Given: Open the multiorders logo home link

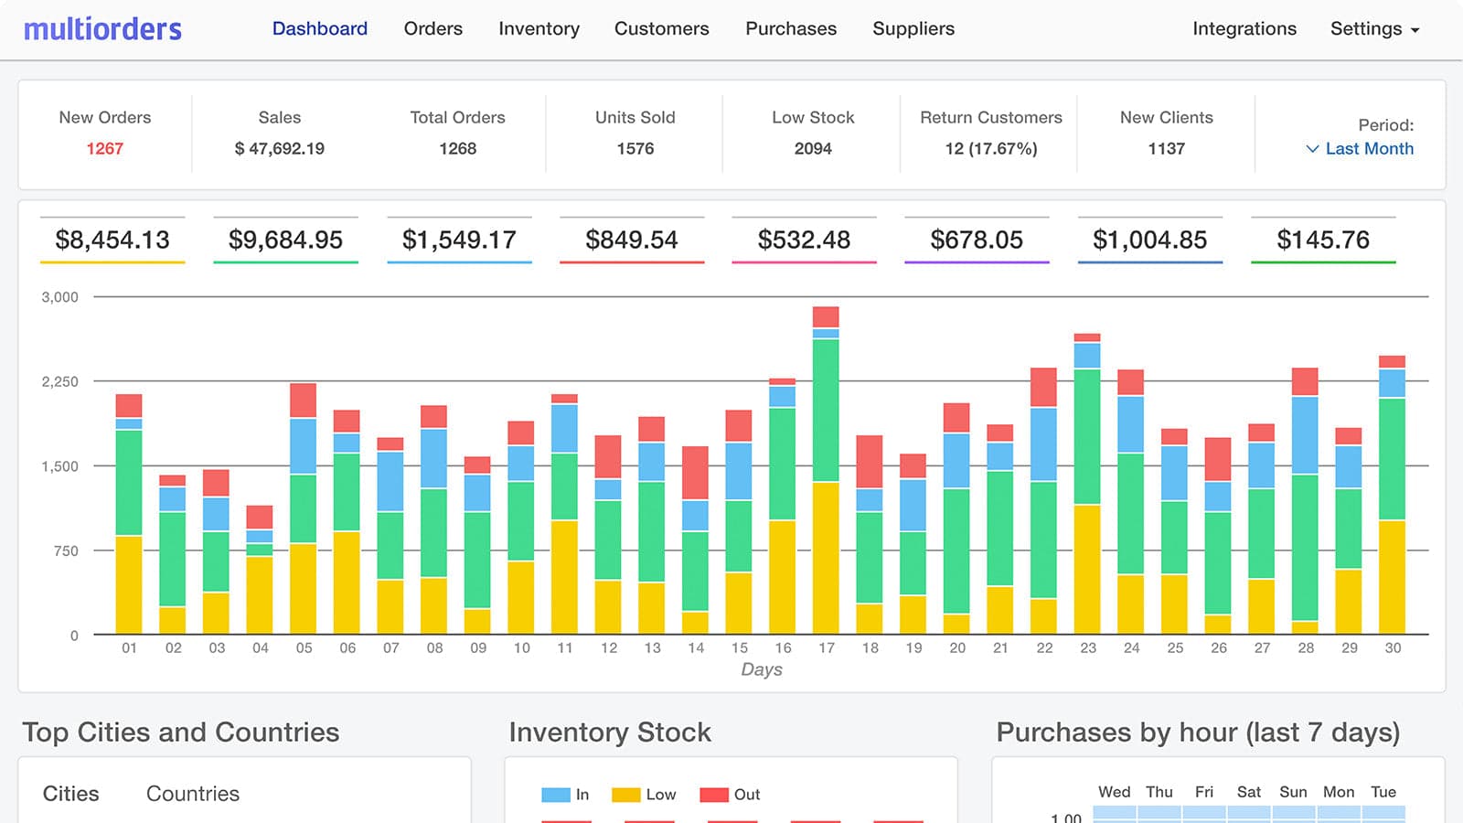Looking at the screenshot, I should pos(102,28).
